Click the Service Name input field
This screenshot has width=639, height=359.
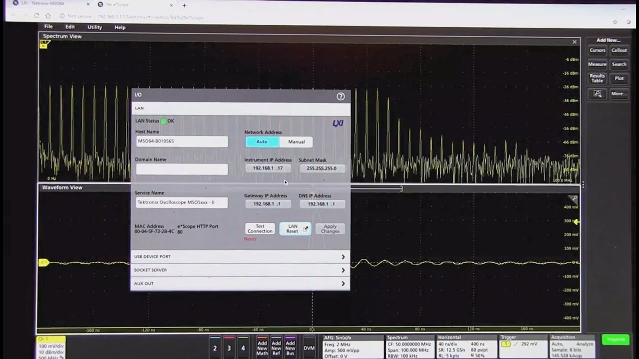coord(182,202)
